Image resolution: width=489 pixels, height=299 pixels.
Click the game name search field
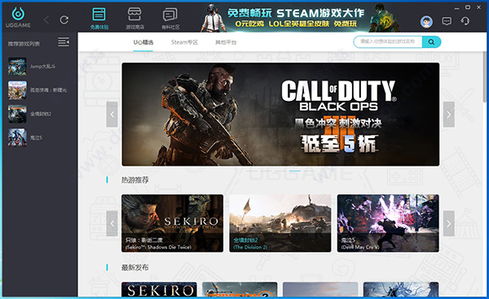[388, 42]
